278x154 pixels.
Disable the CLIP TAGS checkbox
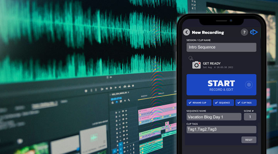246,103
